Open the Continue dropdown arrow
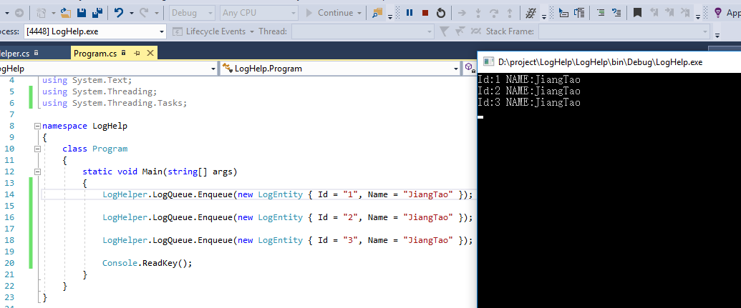Viewport: 741px width, 308px height. coord(360,13)
